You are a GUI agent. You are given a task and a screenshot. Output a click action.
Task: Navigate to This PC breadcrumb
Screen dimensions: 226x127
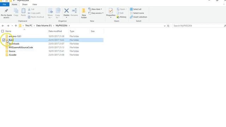pyautogui.click(x=29, y=26)
